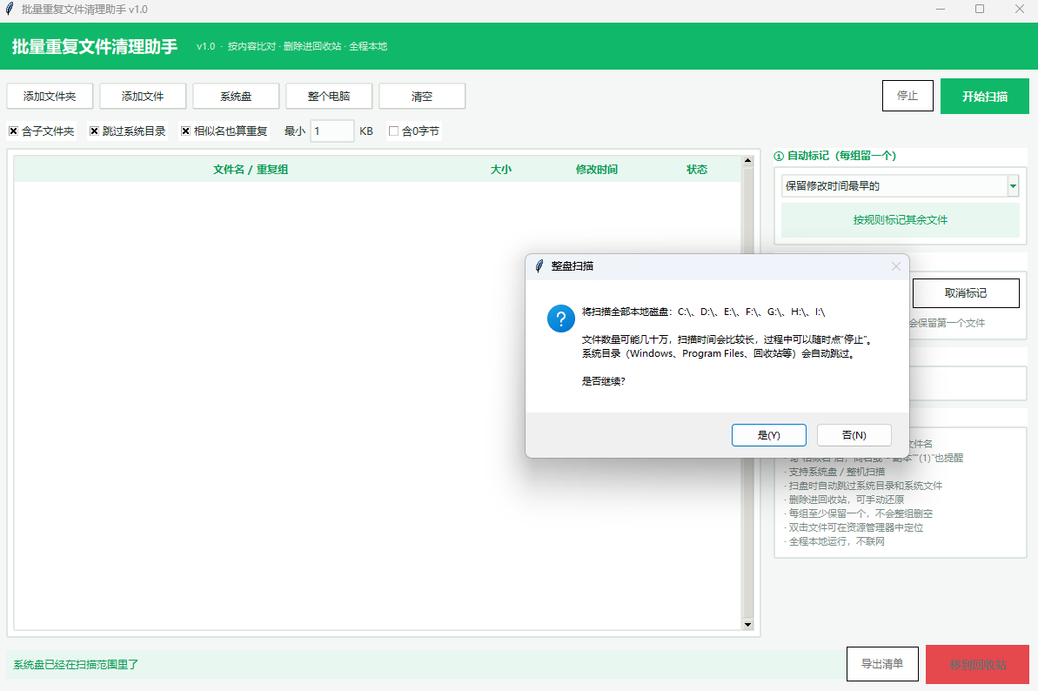
Task: Close the main application window
Action: (x=1020, y=10)
